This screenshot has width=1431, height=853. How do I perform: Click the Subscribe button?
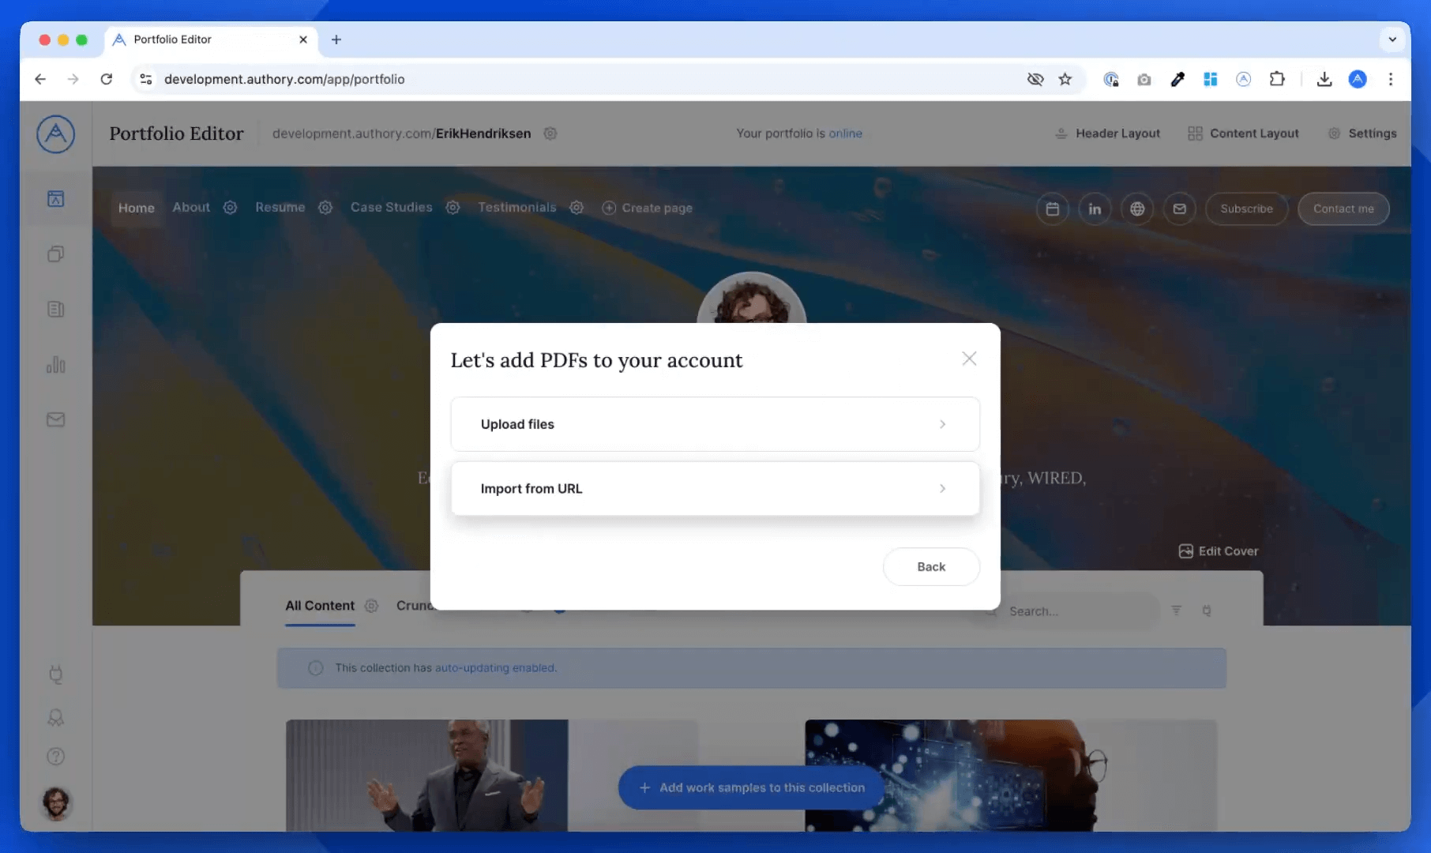[1246, 209]
